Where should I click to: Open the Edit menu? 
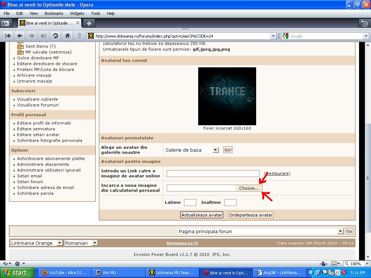20,13
